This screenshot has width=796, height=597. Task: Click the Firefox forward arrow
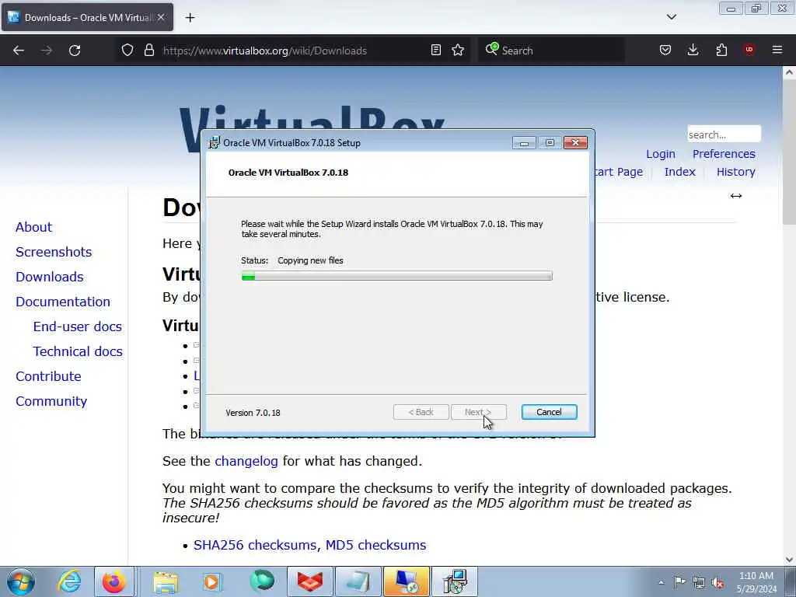[46, 51]
